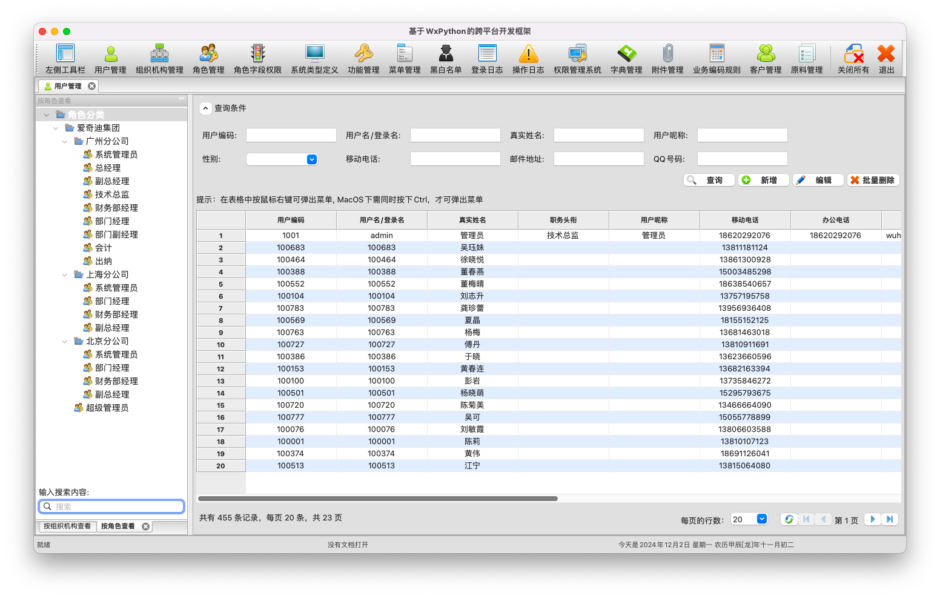
Task: Collapse the 广州分公司 tree node
Action: [65, 142]
